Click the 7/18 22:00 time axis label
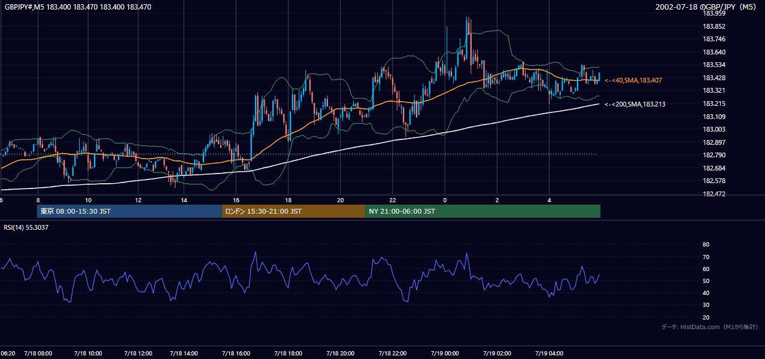Screen dimensions: 765x359 (393, 354)
